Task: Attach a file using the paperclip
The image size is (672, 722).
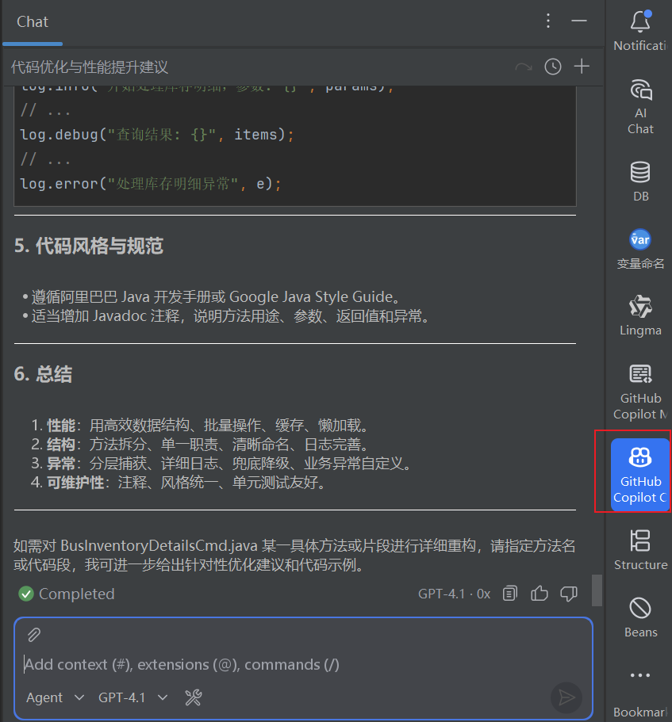Action: point(33,634)
